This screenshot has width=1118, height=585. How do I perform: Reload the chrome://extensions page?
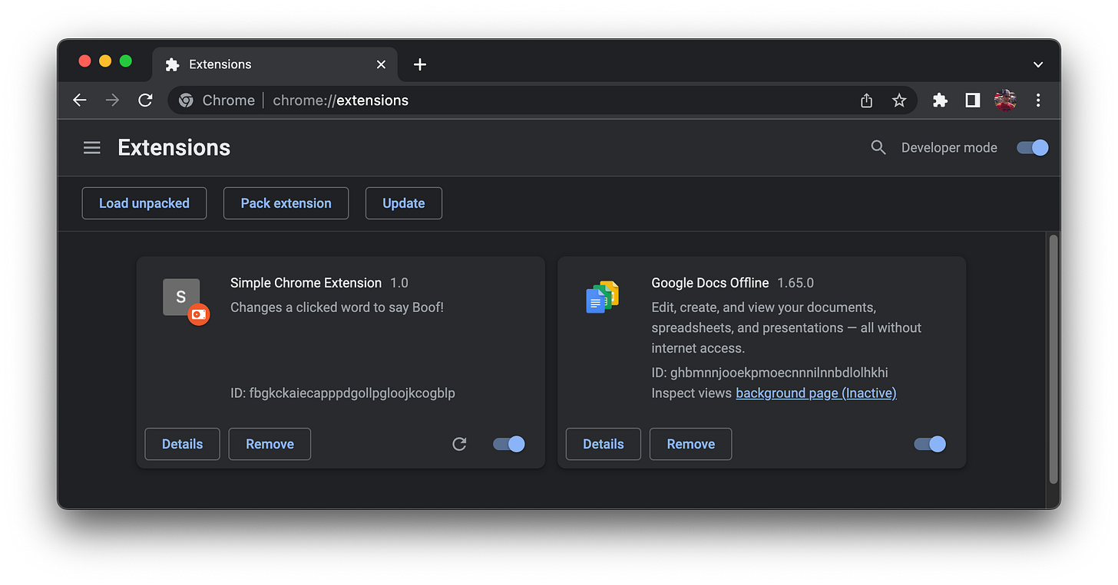145,100
